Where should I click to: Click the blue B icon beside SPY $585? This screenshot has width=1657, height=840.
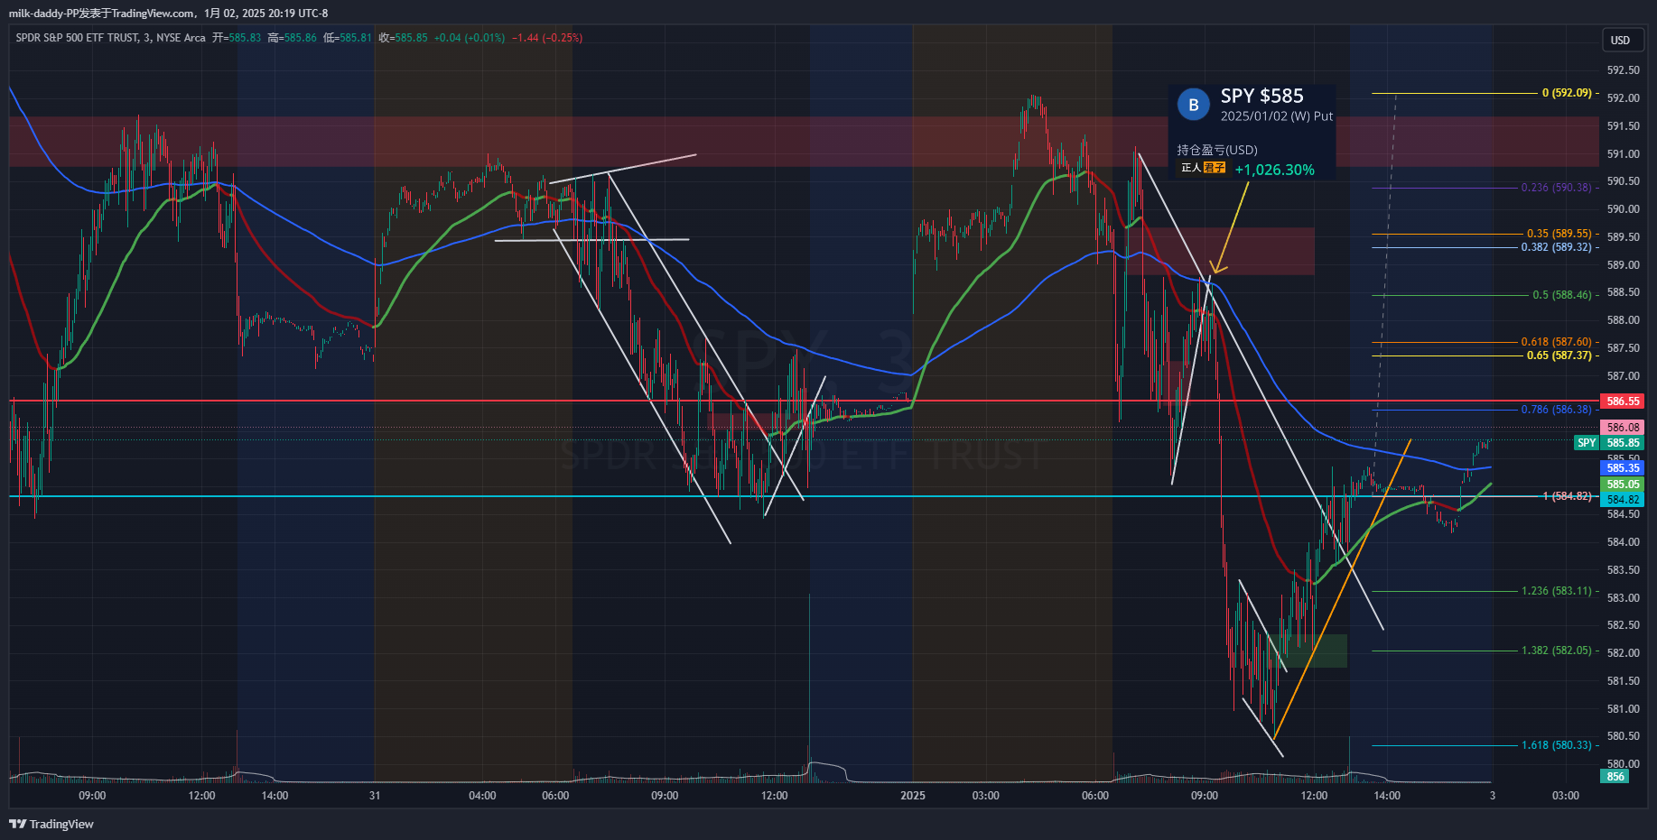(1193, 105)
